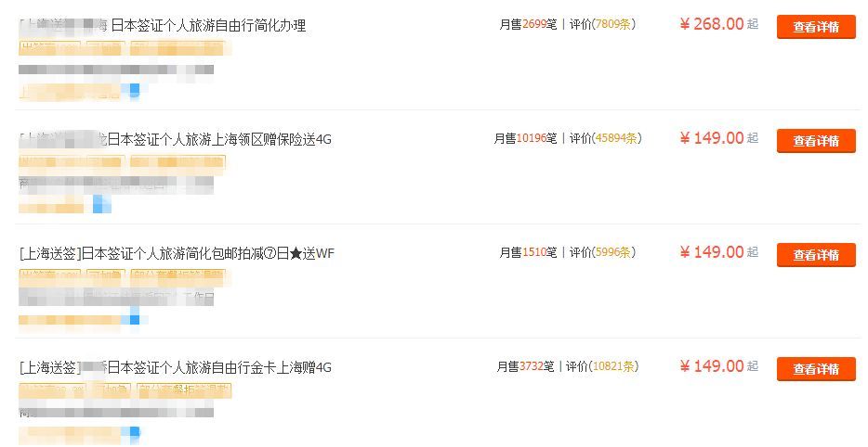The height and width of the screenshot is (447, 868).
Task: Open the 自由行金卡上海赠4G listing title
Action: (175, 367)
